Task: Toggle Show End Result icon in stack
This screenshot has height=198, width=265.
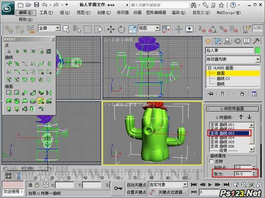Action: click(x=222, y=94)
